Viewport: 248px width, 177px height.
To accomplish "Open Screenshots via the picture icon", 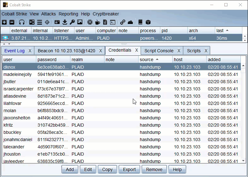I will click(x=80, y=22).
